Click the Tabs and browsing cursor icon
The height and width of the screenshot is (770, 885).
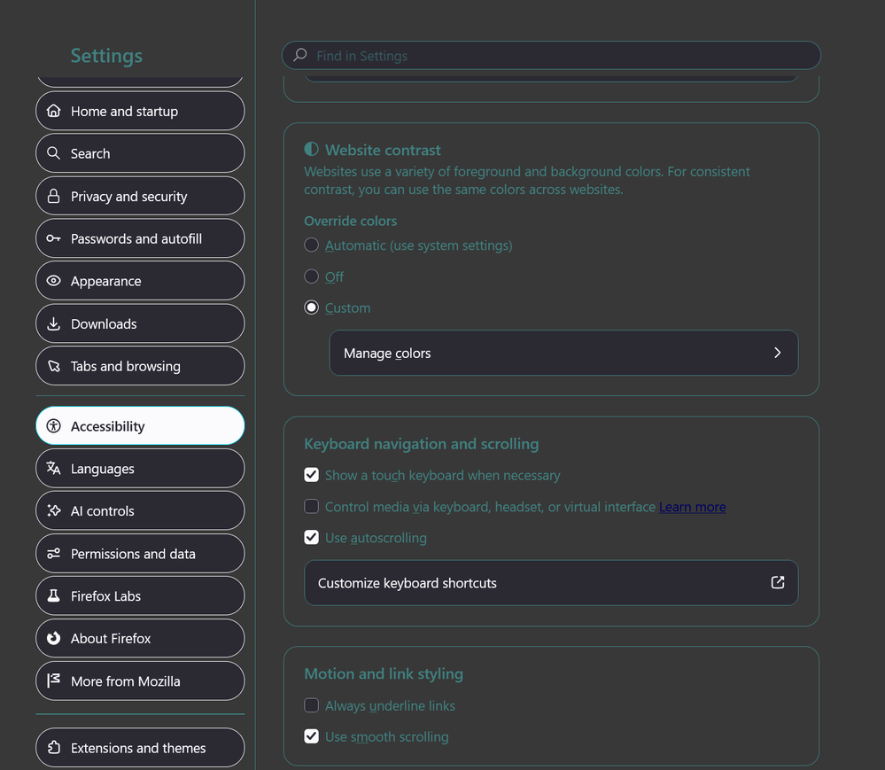pos(54,366)
